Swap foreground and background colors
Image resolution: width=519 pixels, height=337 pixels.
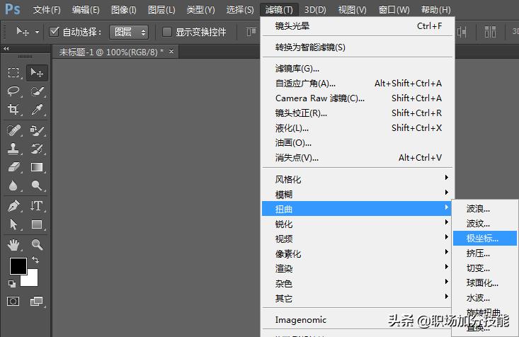[35, 260]
